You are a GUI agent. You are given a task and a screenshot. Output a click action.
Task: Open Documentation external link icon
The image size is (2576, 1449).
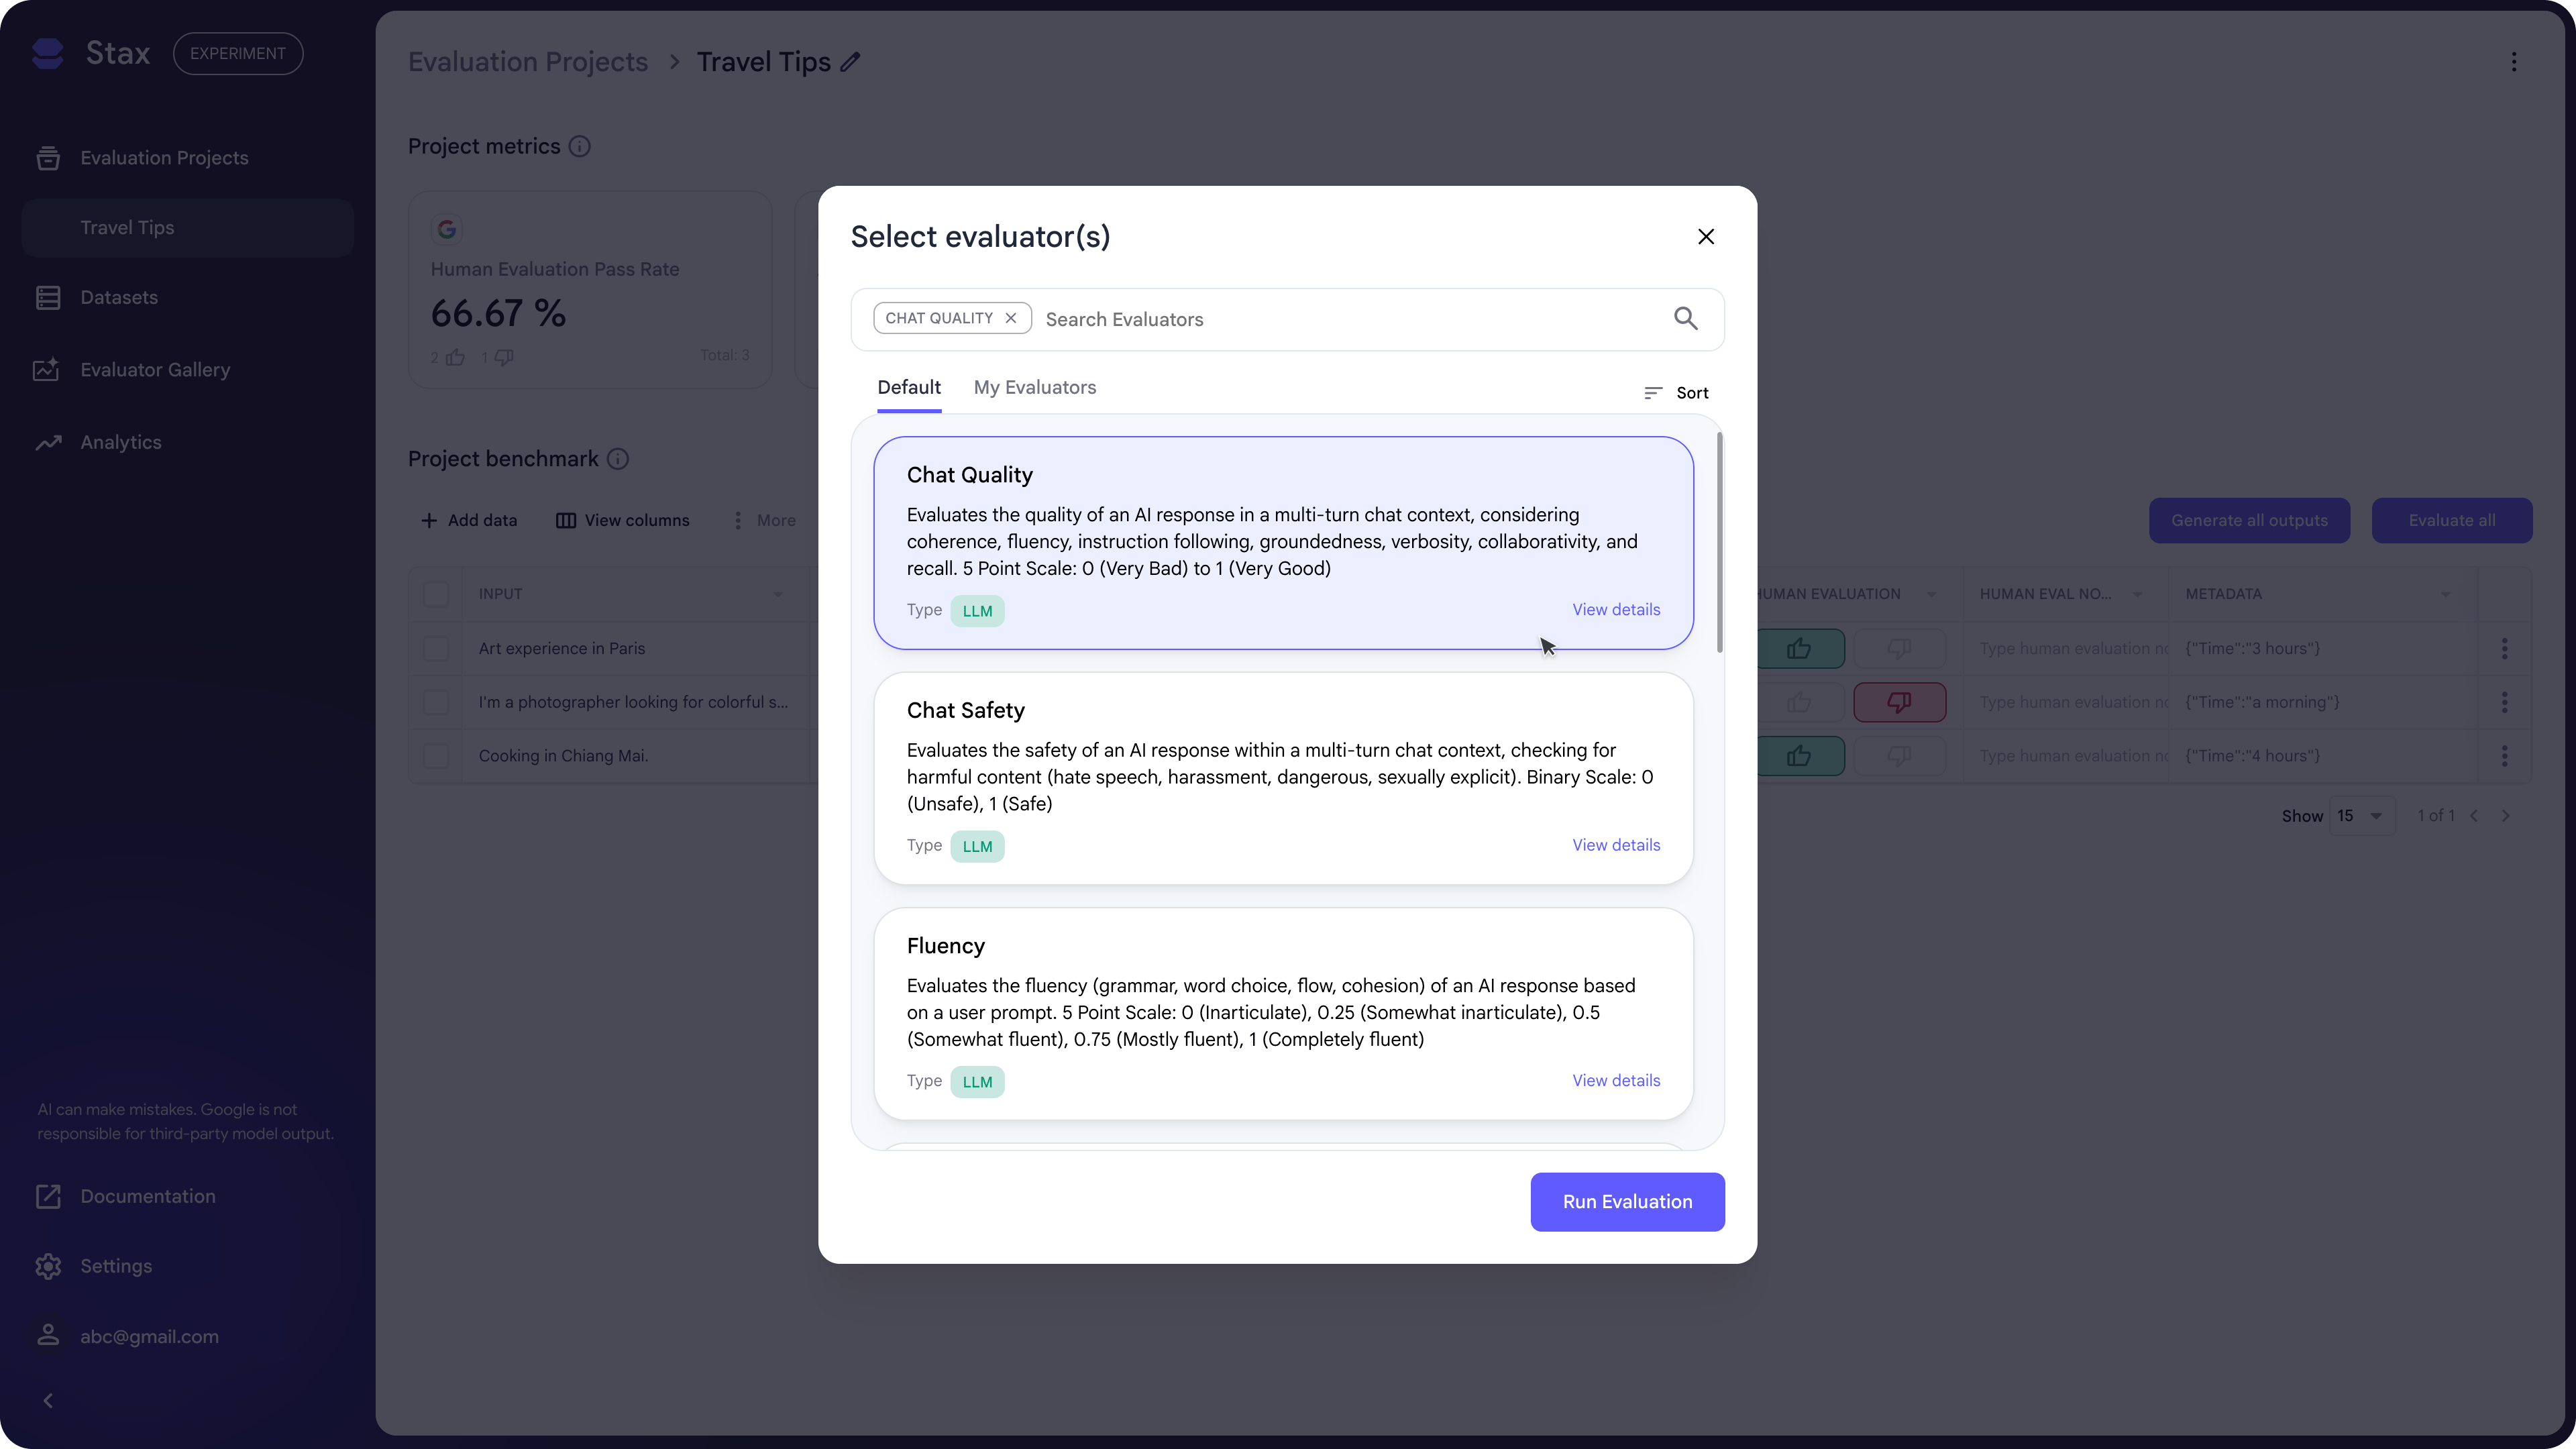tap(48, 1196)
